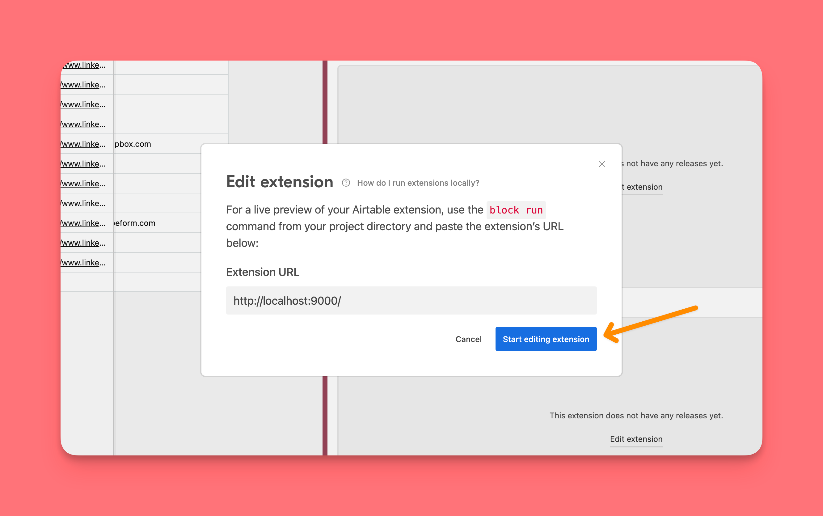
Task: Close the Edit extension dialog with X
Action: click(601, 164)
